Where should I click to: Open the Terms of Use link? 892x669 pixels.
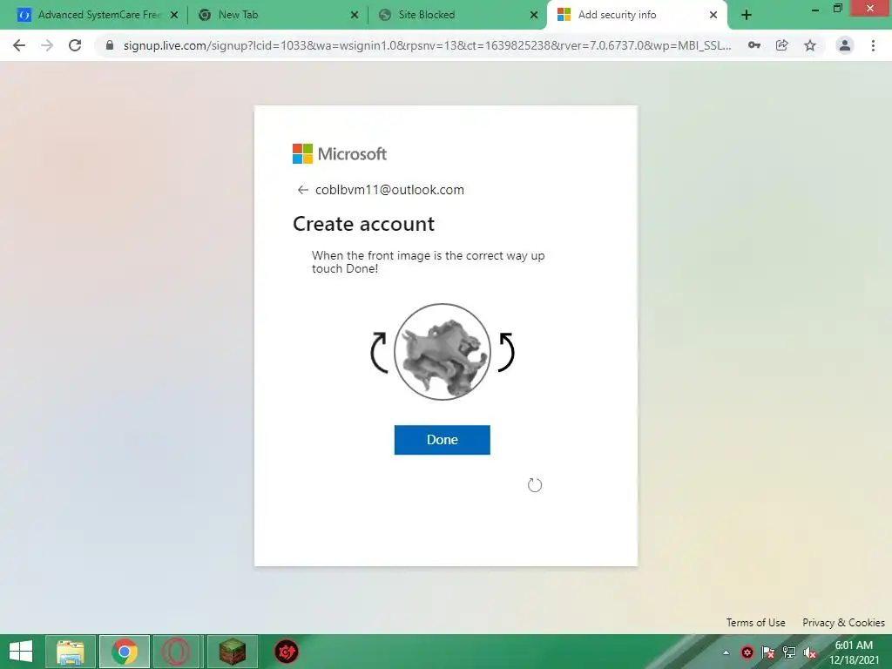755,622
